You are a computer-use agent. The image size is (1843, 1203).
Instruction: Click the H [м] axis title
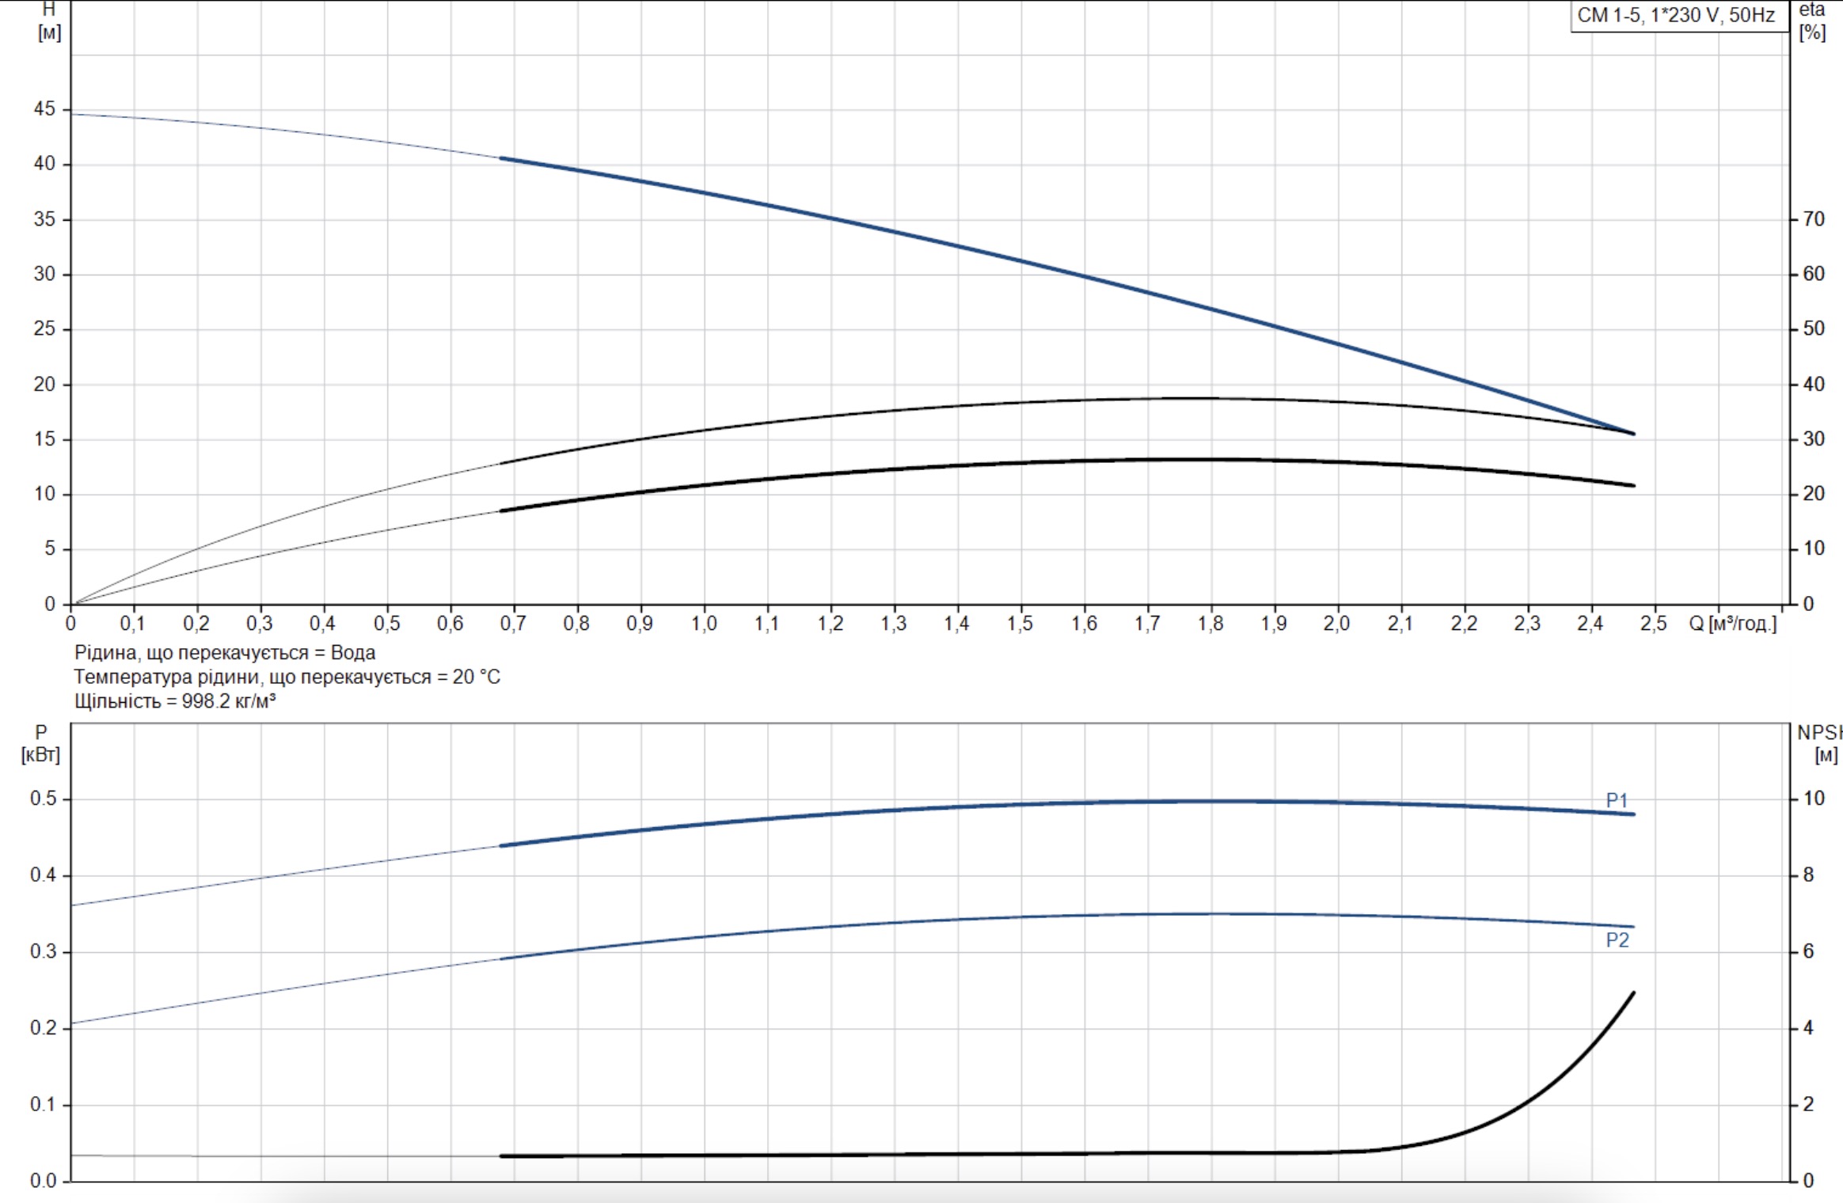[49, 21]
